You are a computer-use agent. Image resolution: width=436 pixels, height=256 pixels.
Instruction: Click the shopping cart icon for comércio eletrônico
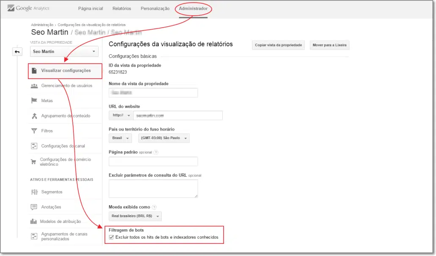point(33,162)
